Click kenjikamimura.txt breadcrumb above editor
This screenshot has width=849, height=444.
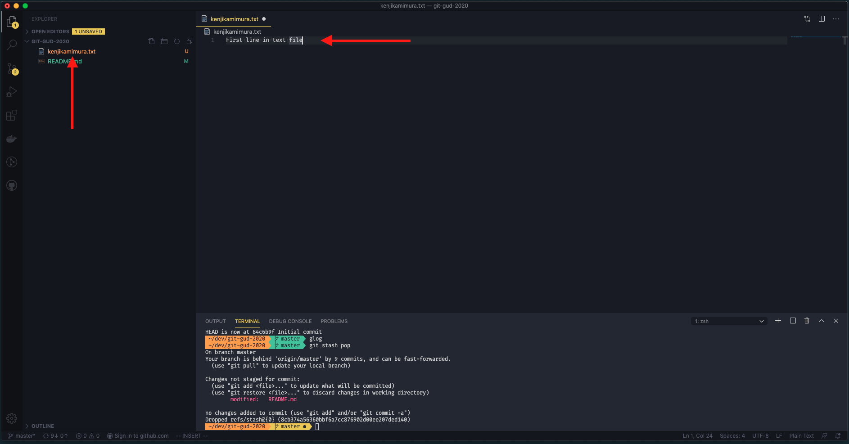tap(237, 31)
